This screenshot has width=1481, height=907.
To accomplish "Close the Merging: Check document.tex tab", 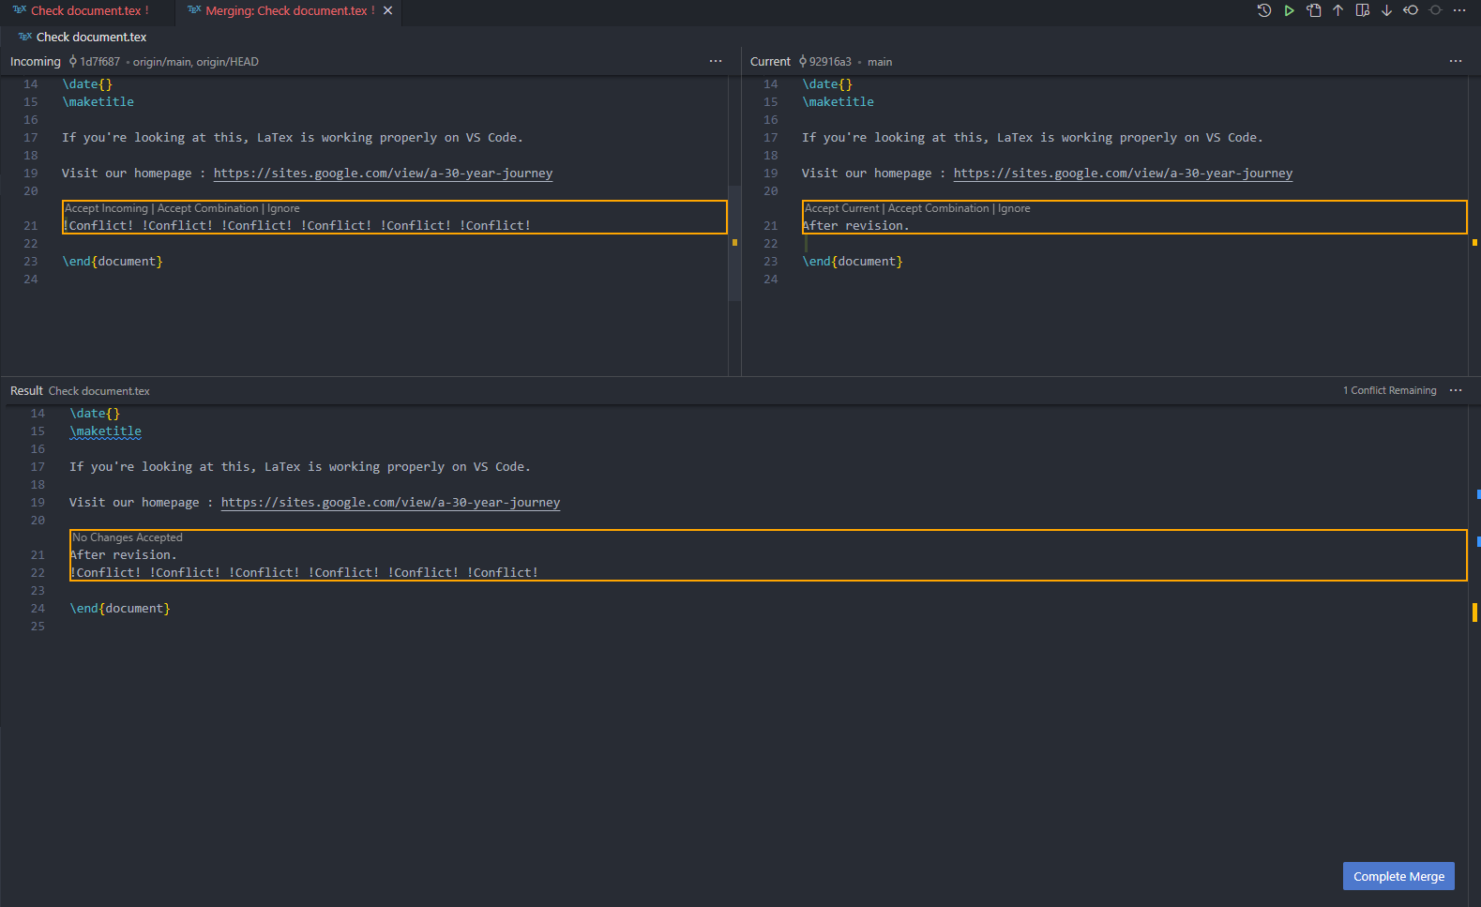I will 388,10.
